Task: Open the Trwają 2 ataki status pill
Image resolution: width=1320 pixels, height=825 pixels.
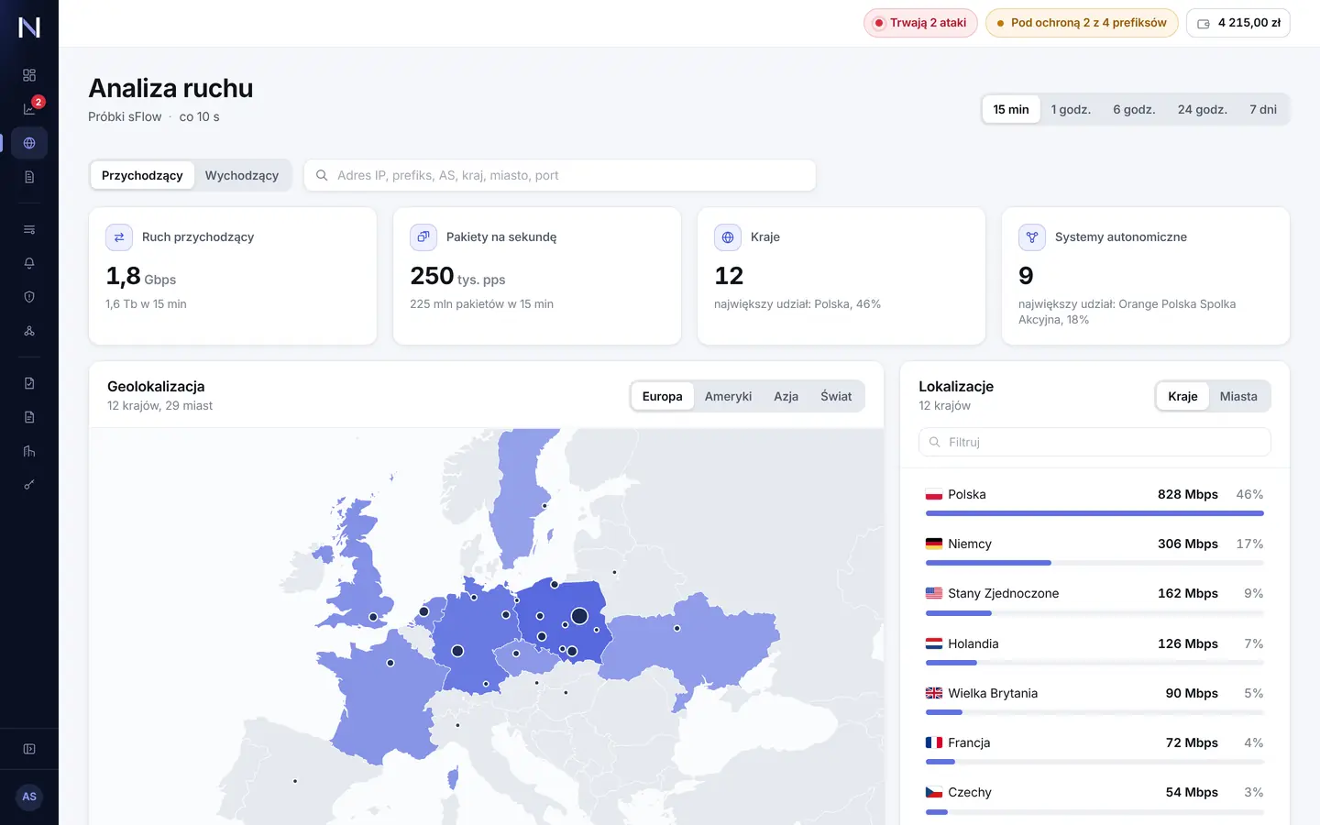Action: tap(920, 23)
